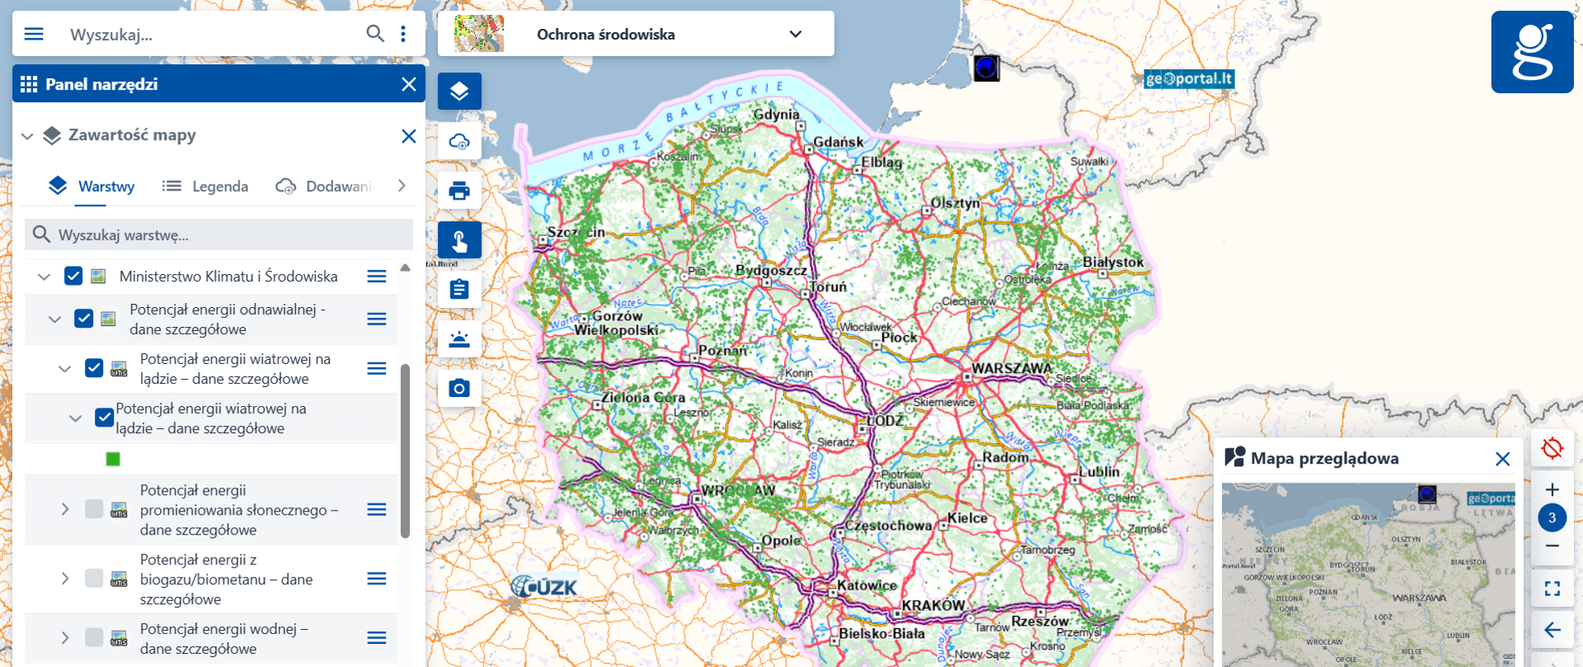Expand Potencjał energii promieniowania słonecznego node

tap(65, 510)
